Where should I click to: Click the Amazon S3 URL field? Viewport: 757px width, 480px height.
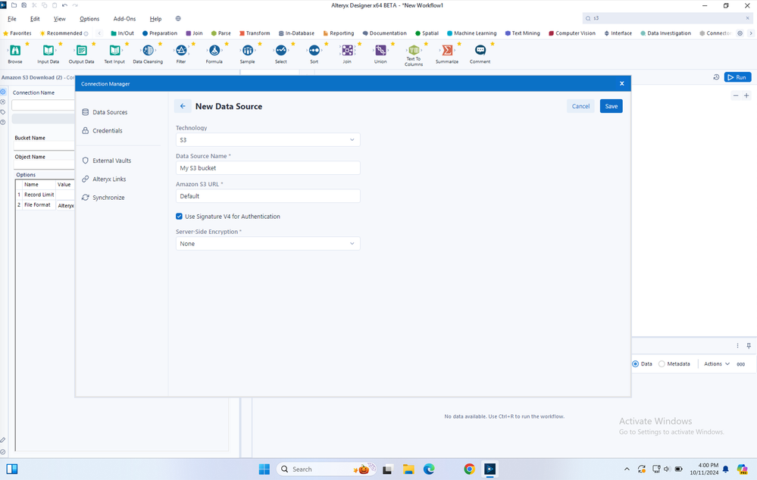click(x=268, y=196)
